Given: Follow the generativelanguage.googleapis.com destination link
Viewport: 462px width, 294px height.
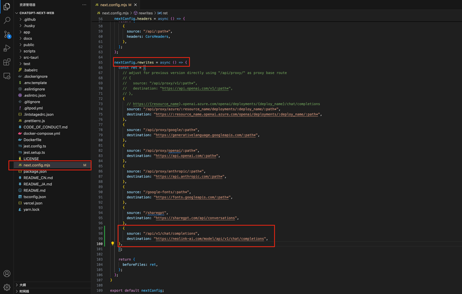Looking at the screenshot, I should pos(206,135).
